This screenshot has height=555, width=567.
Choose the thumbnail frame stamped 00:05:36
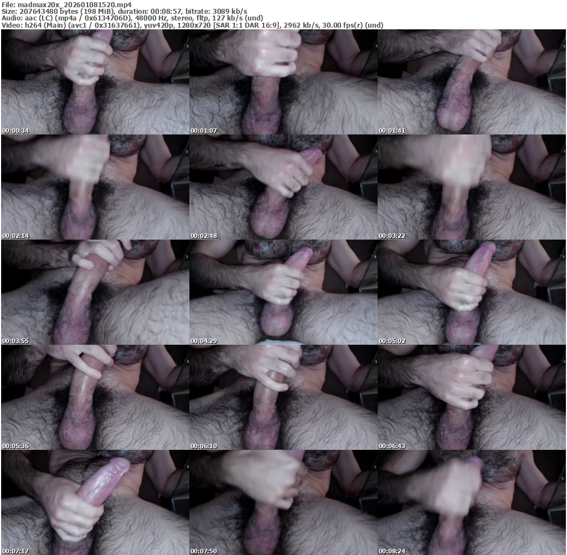(x=95, y=397)
